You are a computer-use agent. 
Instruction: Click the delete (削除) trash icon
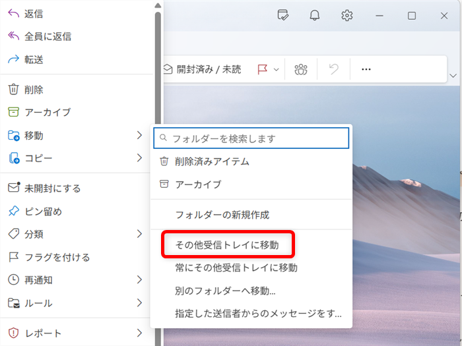[13, 90]
